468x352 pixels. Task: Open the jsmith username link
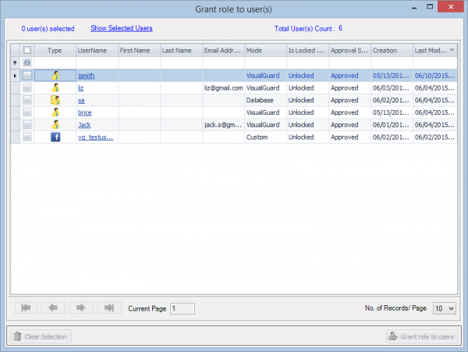point(87,76)
